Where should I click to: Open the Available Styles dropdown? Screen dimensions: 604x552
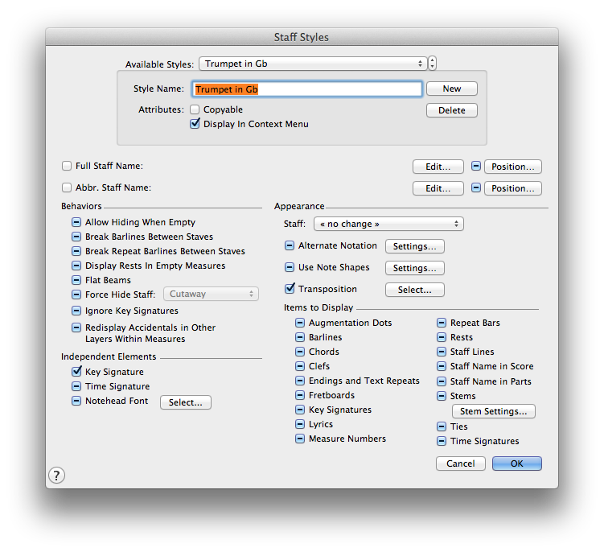click(x=312, y=64)
